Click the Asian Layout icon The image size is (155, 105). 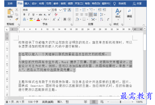93,19
